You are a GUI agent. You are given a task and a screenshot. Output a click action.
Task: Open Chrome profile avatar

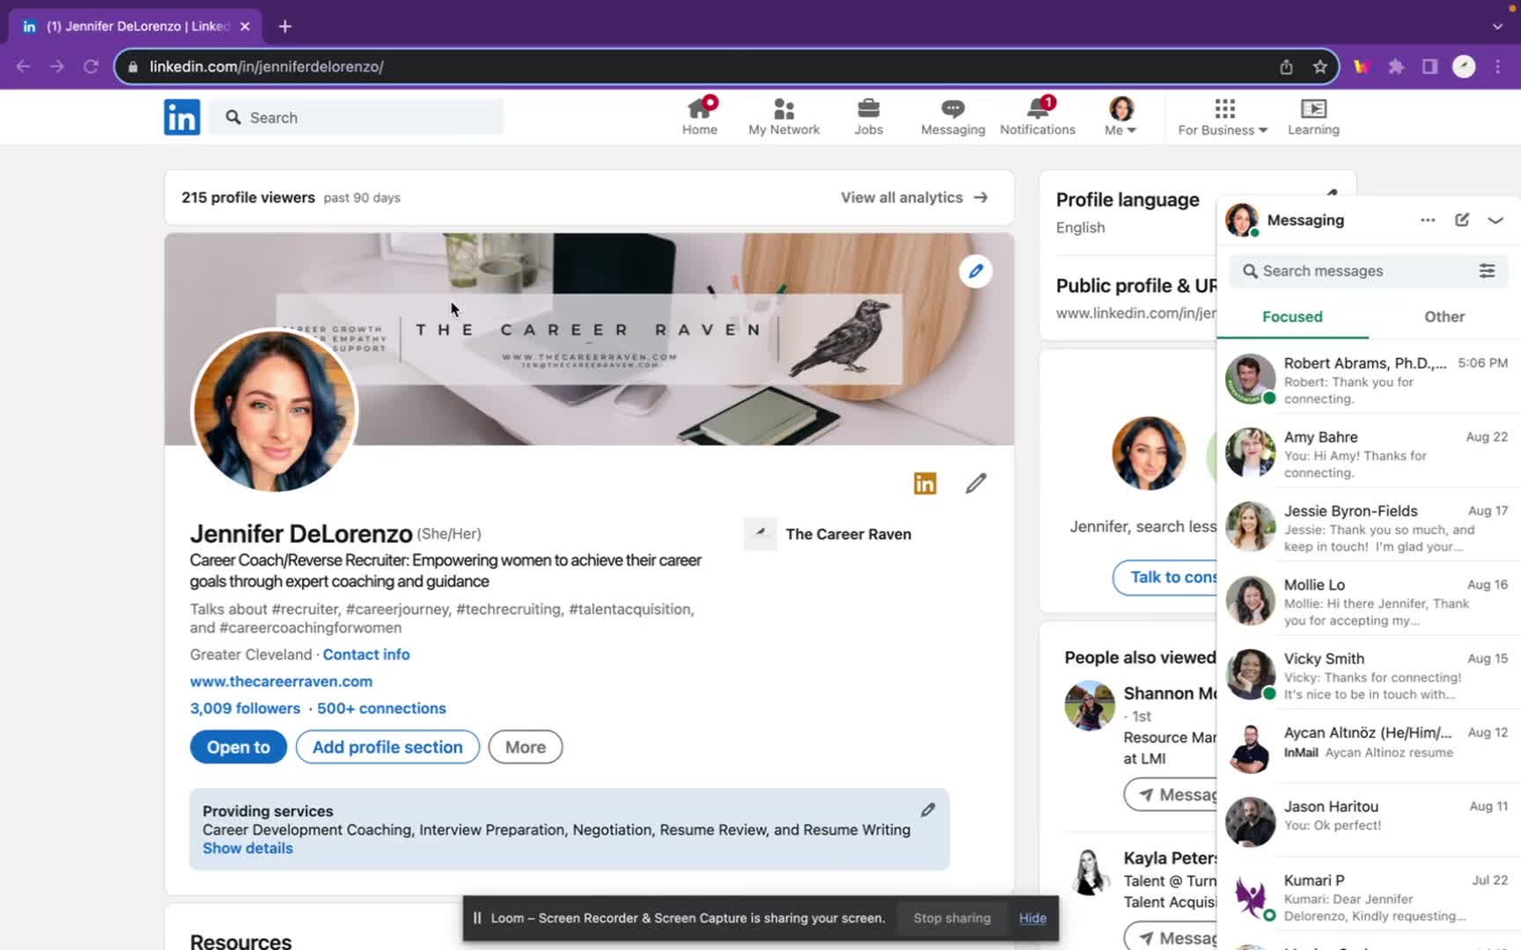click(x=1463, y=67)
